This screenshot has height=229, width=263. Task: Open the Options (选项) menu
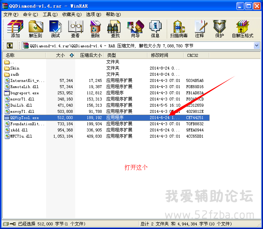click(x=94, y=15)
